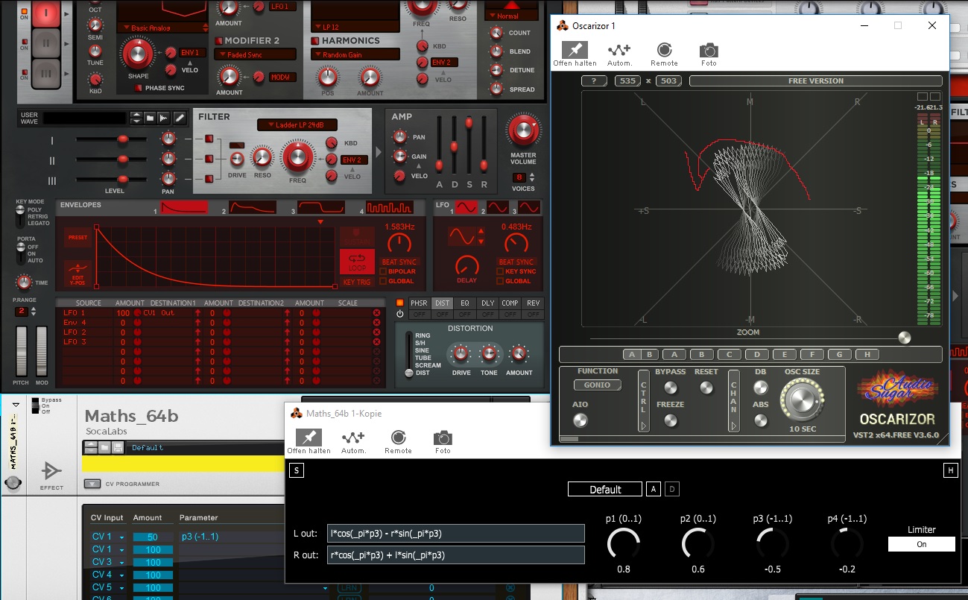Click the amp Sustain slider
Screen dimensions: 968x600
[x=469, y=122]
